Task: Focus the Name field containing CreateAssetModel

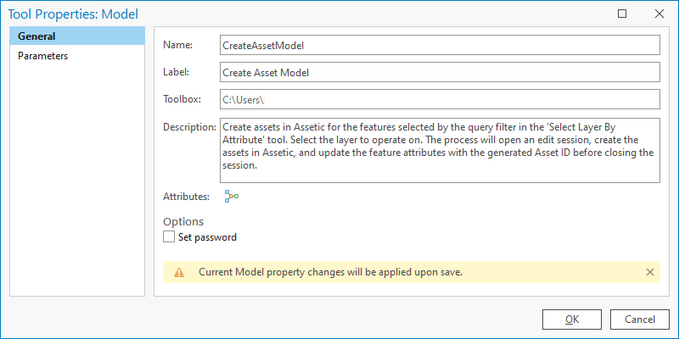Action: pos(440,45)
